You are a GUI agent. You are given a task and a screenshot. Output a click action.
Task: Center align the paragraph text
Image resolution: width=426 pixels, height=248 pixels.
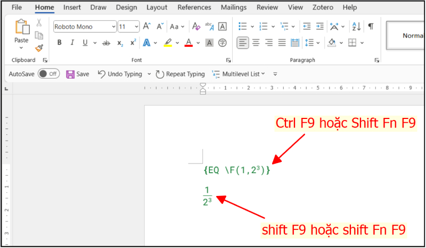click(x=256, y=42)
